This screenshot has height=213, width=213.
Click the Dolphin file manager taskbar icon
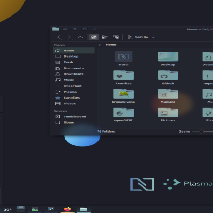84,209
